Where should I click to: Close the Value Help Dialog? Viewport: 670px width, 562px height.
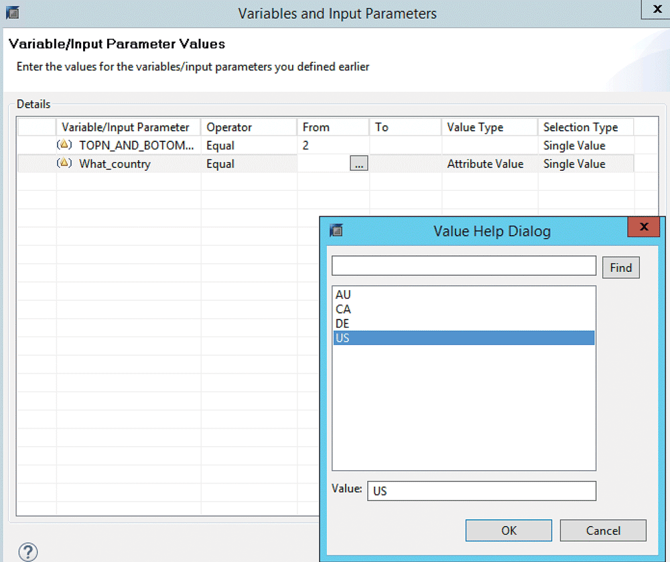click(643, 227)
